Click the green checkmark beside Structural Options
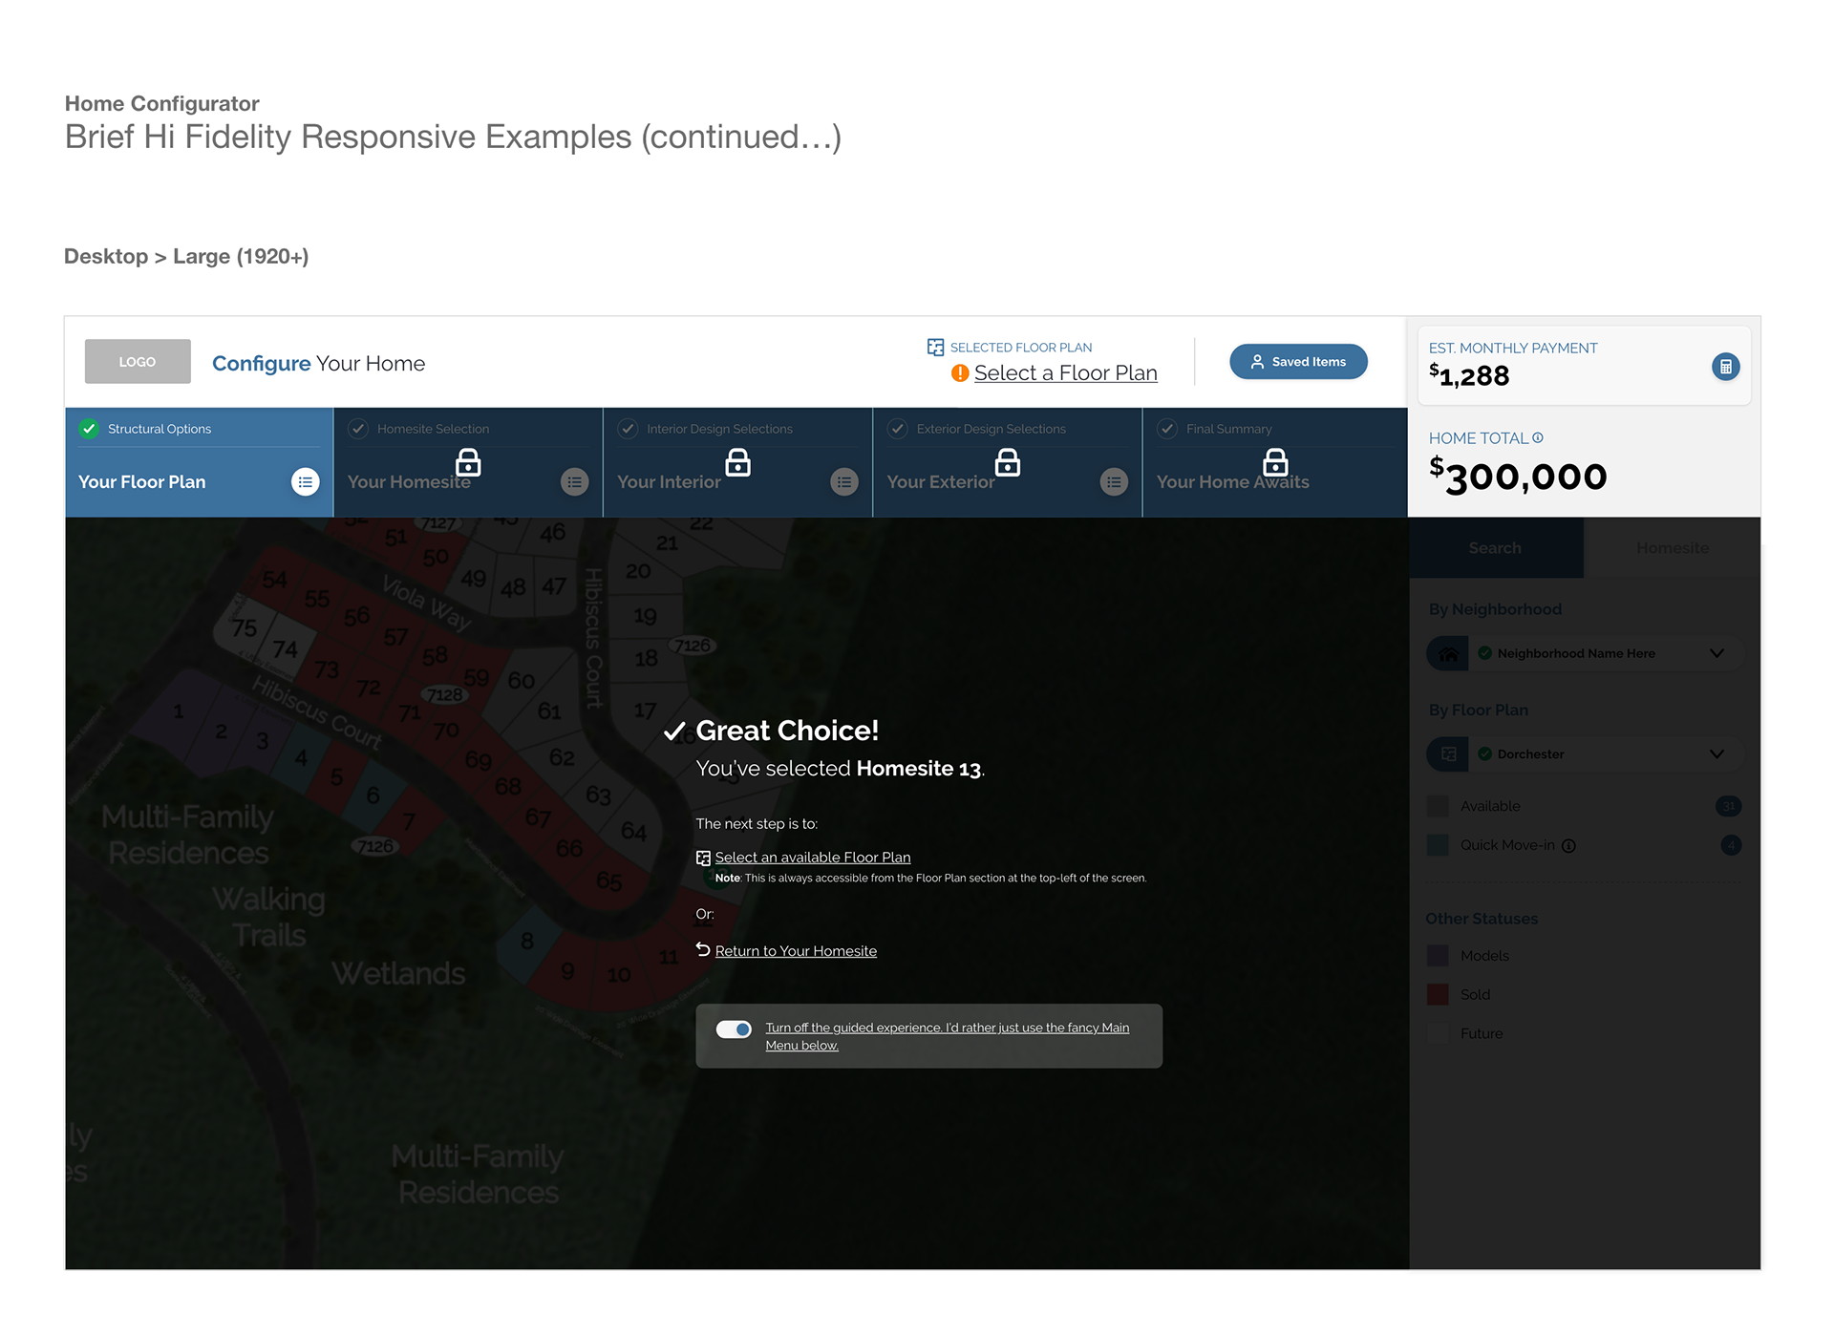1834x1336 pixels. [x=89, y=429]
